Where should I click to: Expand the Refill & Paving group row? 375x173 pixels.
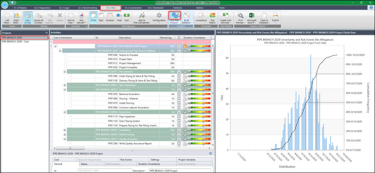[64, 135]
